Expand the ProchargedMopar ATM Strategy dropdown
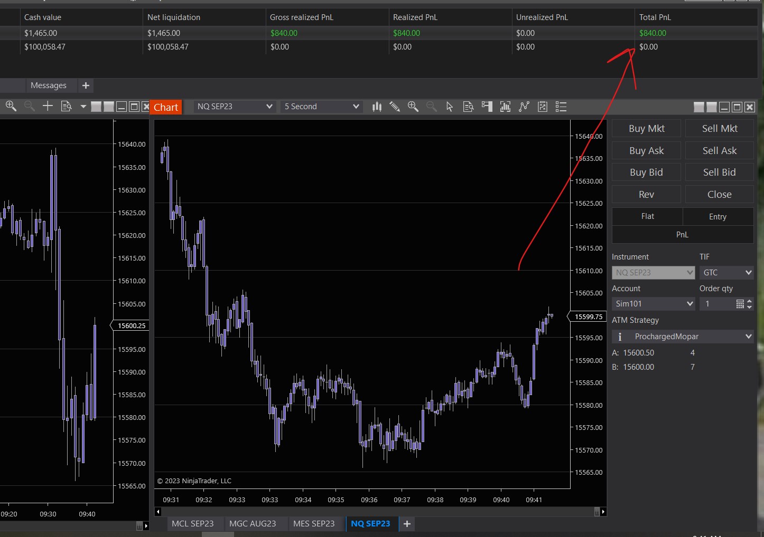 coord(683,337)
